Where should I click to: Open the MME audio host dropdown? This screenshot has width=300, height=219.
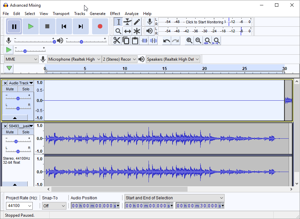click(22, 59)
